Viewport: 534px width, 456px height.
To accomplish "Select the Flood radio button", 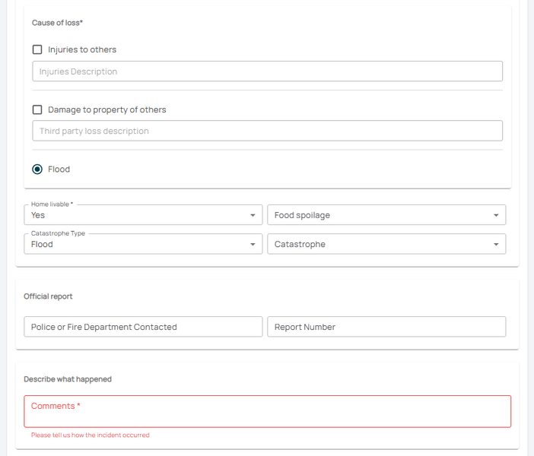I will [x=37, y=169].
